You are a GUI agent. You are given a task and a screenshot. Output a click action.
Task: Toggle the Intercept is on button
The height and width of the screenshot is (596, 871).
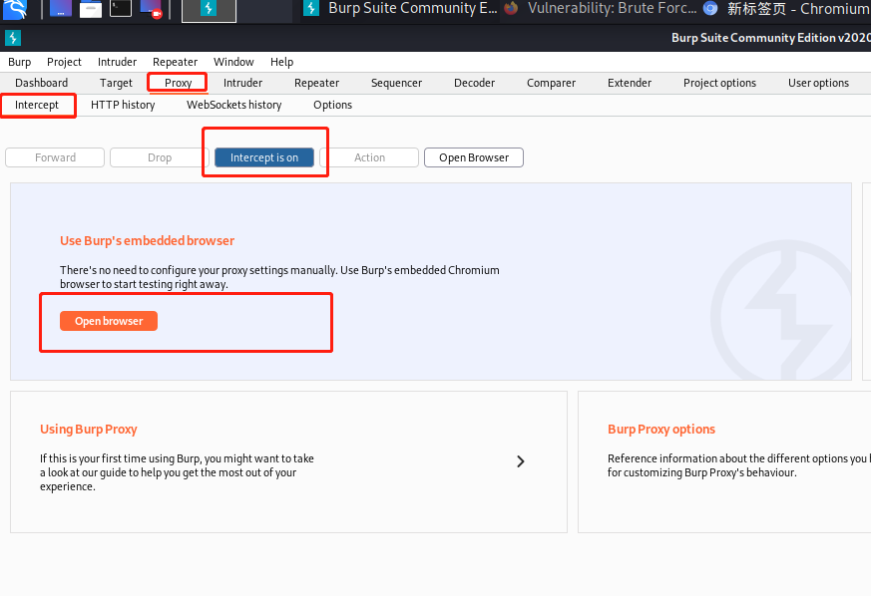tap(264, 157)
